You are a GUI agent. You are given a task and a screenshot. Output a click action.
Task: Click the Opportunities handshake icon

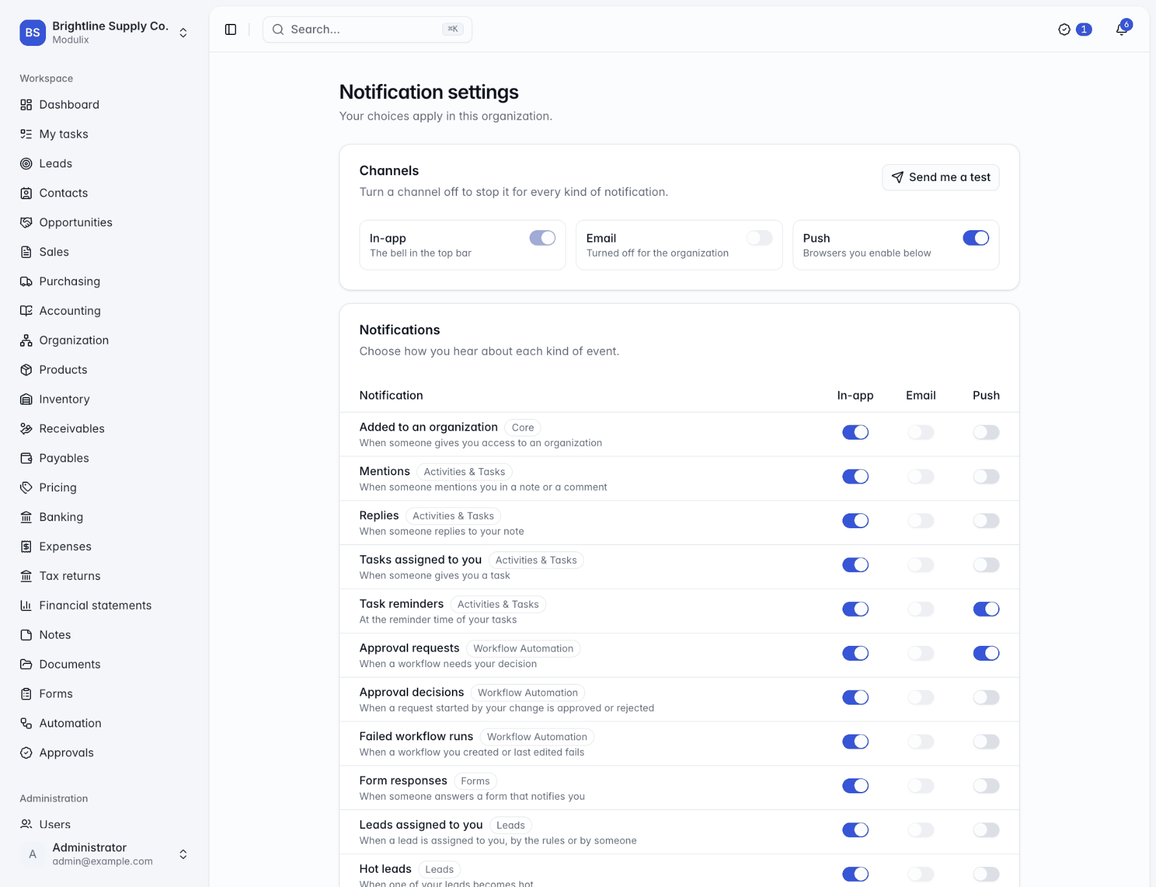tap(26, 222)
